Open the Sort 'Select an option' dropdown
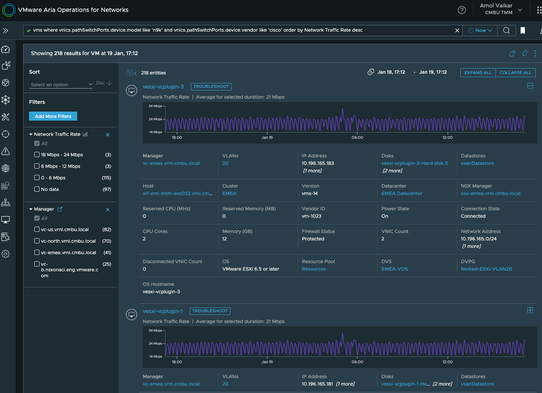Viewport: 542px width, 393px height. pyautogui.click(x=61, y=84)
